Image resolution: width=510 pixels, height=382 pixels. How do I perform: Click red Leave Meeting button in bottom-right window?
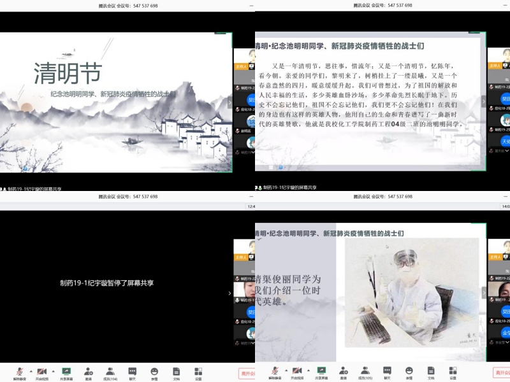click(501, 373)
